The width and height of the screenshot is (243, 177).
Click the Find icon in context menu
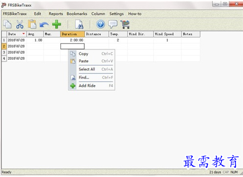click(x=73, y=78)
